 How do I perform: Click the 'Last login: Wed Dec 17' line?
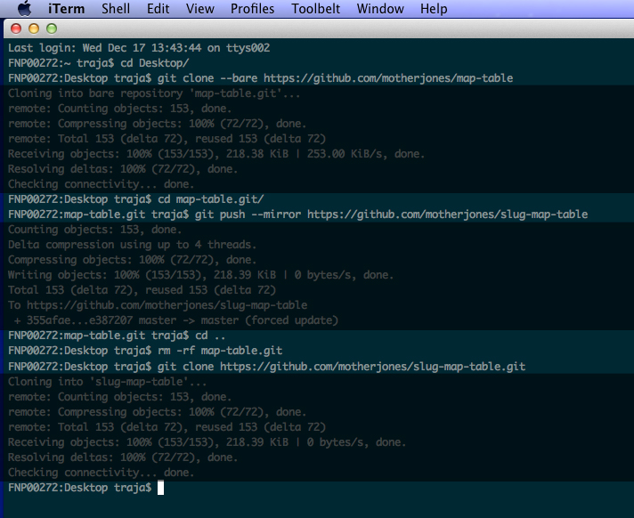139,48
